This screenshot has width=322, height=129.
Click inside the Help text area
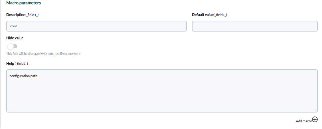click(162, 91)
